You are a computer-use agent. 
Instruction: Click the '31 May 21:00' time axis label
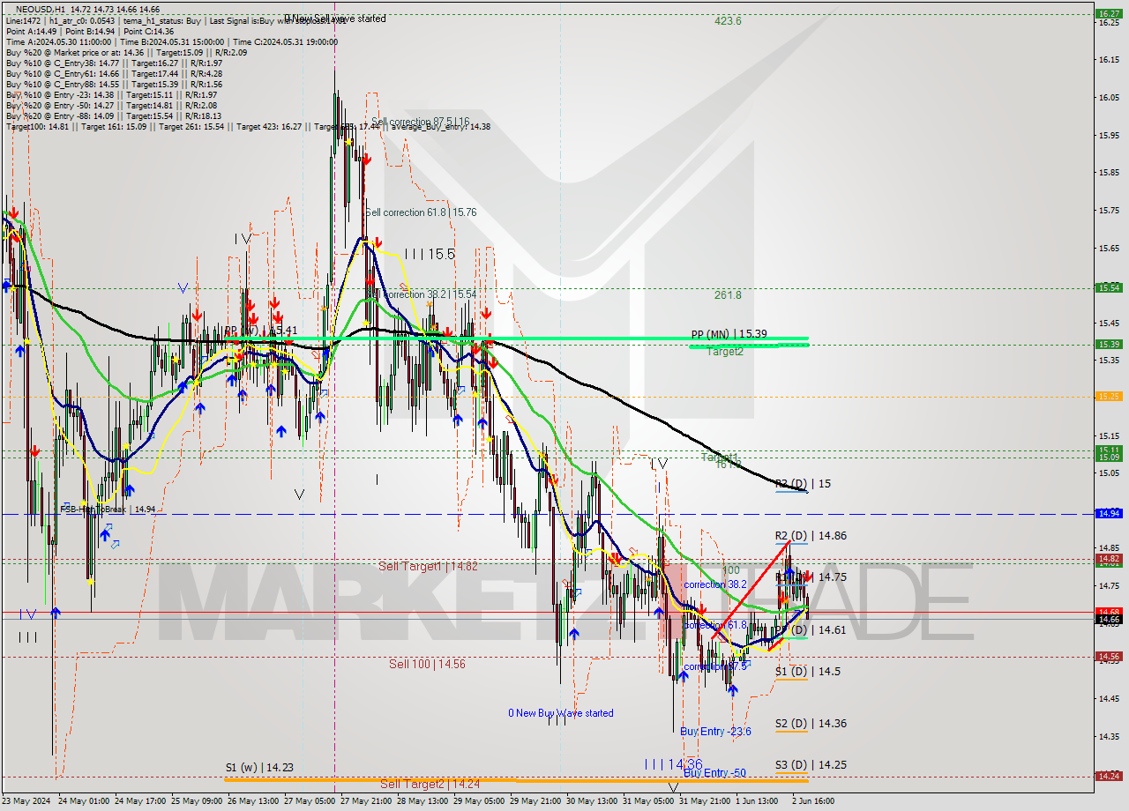click(x=706, y=801)
